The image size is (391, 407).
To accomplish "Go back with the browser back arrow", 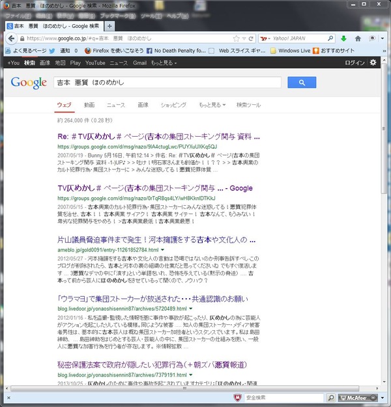I will pos(11,38).
